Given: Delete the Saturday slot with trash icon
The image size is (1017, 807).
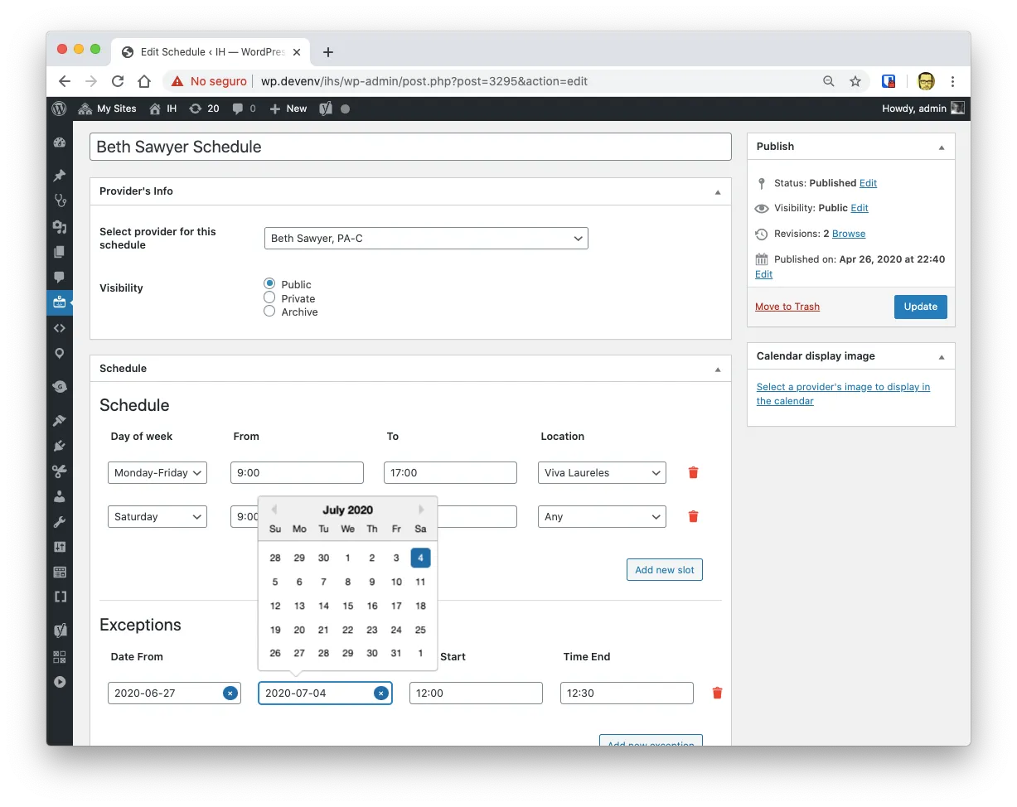Looking at the screenshot, I should click(694, 517).
